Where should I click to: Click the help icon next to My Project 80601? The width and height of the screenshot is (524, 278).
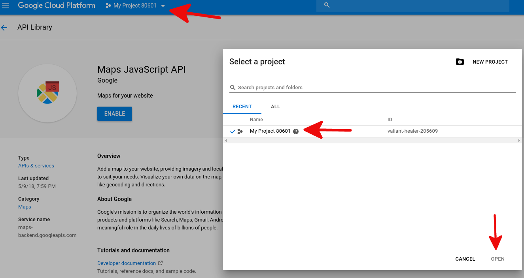pos(296,131)
